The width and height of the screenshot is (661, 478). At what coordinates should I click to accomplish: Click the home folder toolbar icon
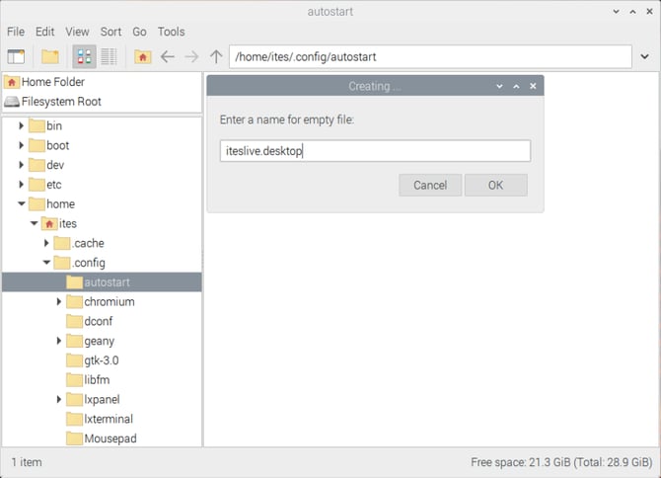click(142, 57)
